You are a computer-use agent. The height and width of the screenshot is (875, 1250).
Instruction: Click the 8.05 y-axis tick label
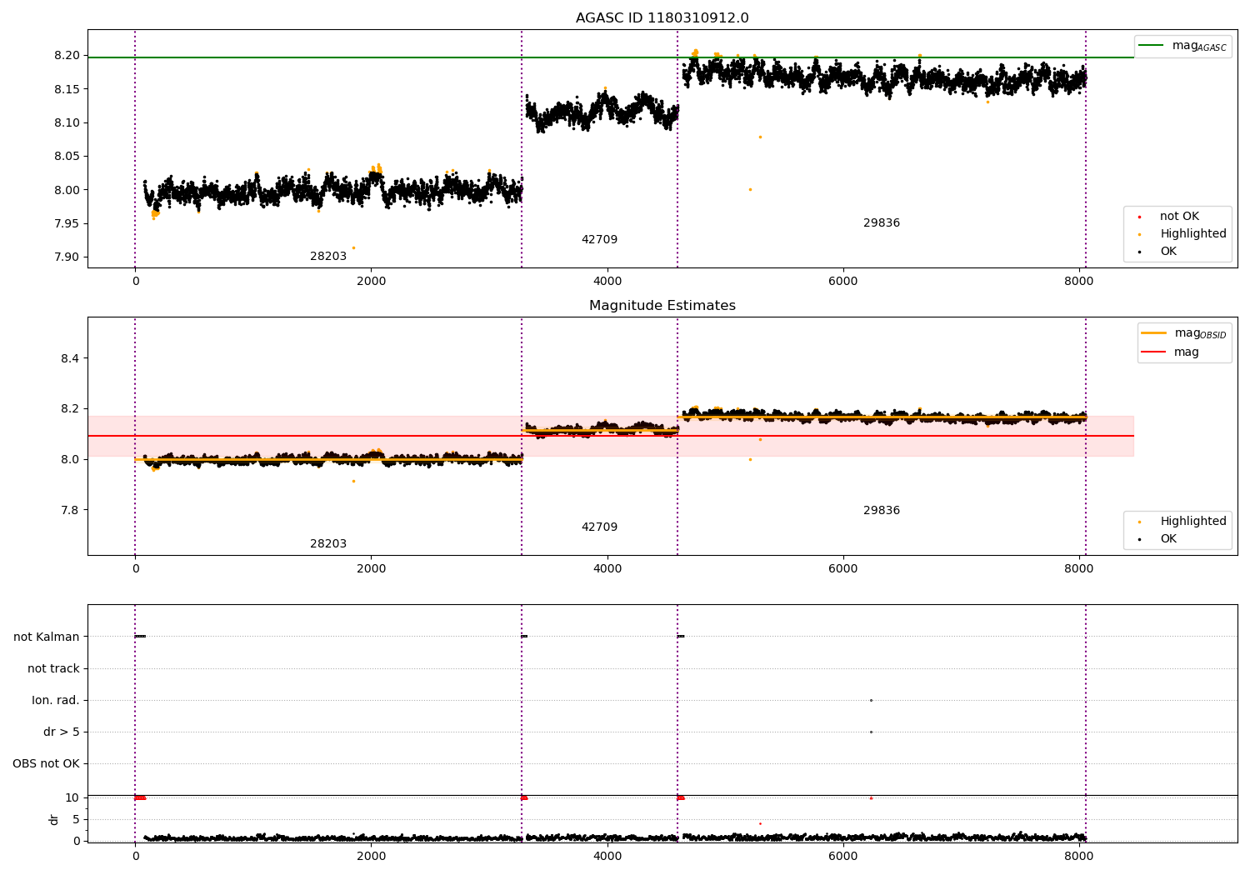point(67,157)
